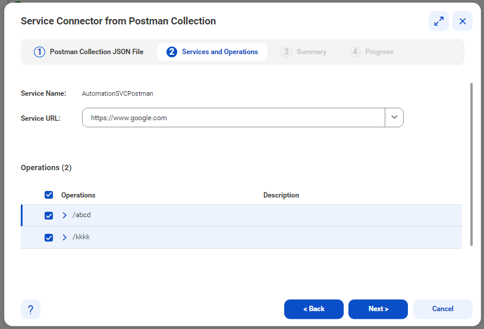This screenshot has width=484, height=329.
Task: Select the Progress step
Action: tap(372, 52)
